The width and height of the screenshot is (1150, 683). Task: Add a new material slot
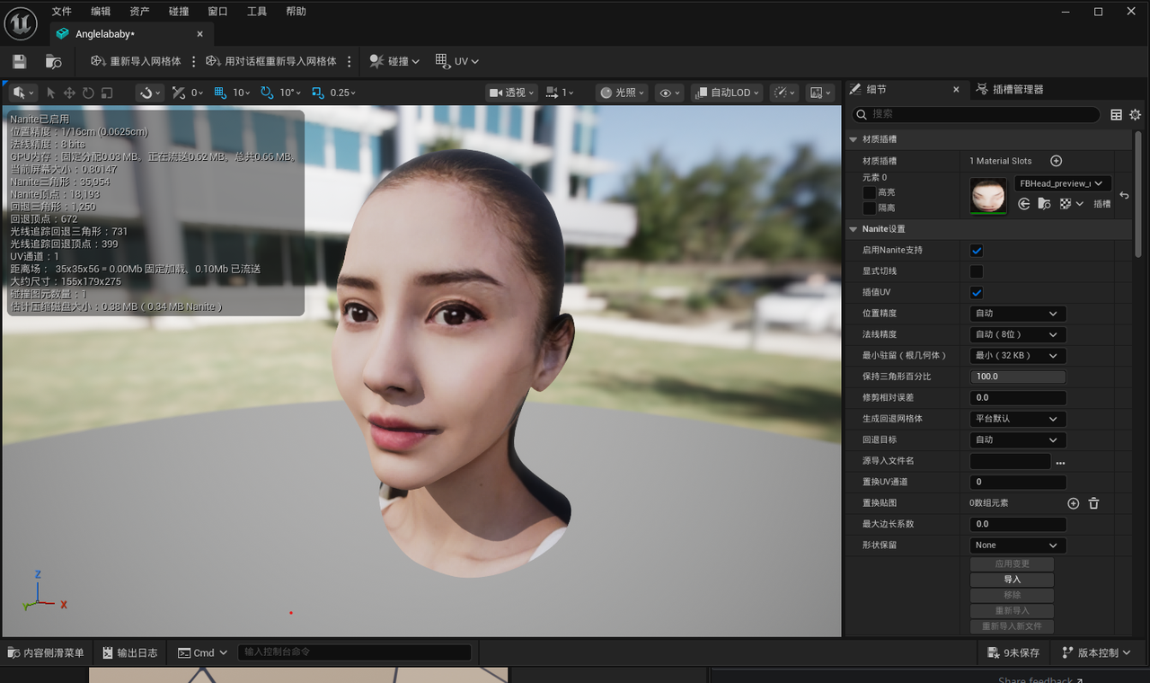coord(1057,161)
